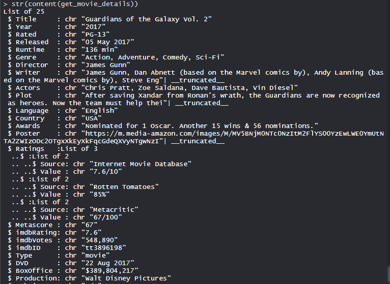Screen dimensions: 390x284
Task: Click the "Guardians of the Galaxy Vol. 2" title value
Action: [146, 19]
